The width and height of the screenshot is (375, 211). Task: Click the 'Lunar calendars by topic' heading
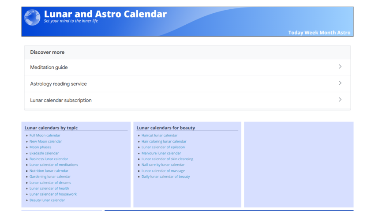pos(51,128)
